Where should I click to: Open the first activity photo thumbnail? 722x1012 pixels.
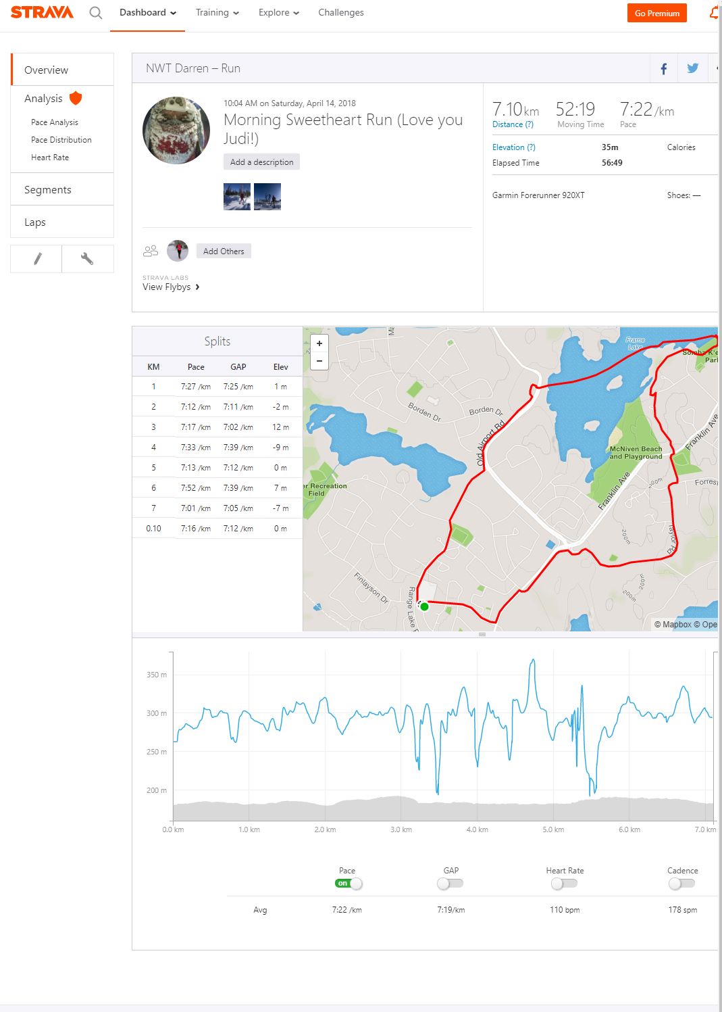237,197
